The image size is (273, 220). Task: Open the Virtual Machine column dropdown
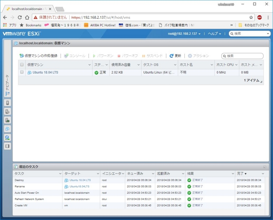point(90,65)
